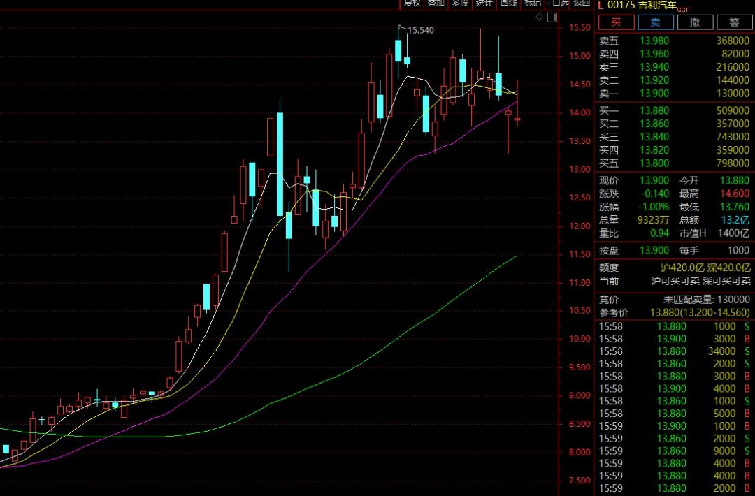Add stock via +自选 button
Image resolution: width=755 pixels, height=496 pixels.
(x=558, y=3)
